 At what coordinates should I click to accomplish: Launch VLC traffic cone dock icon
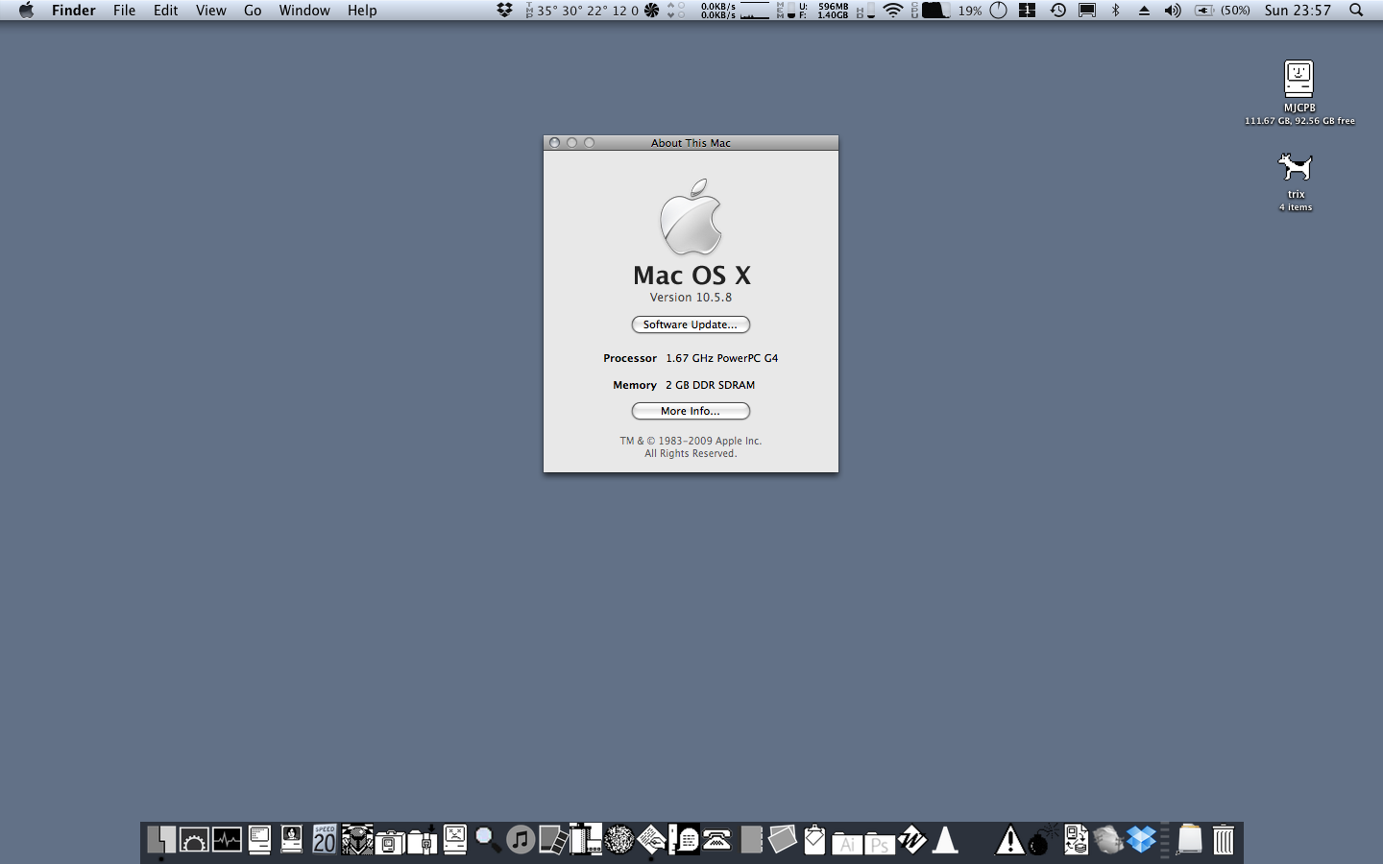click(x=945, y=840)
